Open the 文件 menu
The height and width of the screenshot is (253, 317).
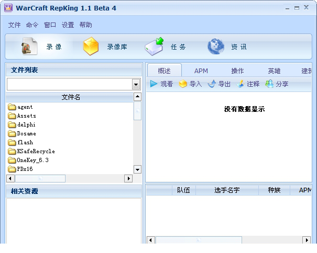pos(14,25)
